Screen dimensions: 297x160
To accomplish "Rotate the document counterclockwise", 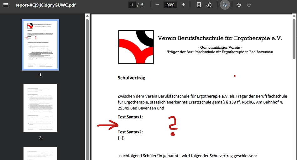I will click(209, 5).
